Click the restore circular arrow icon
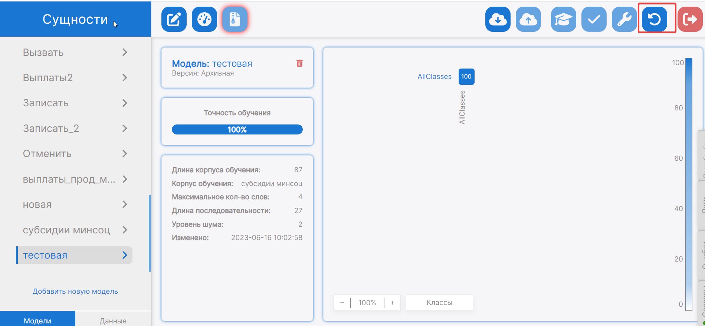This screenshot has width=705, height=326. tap(655, 19)
